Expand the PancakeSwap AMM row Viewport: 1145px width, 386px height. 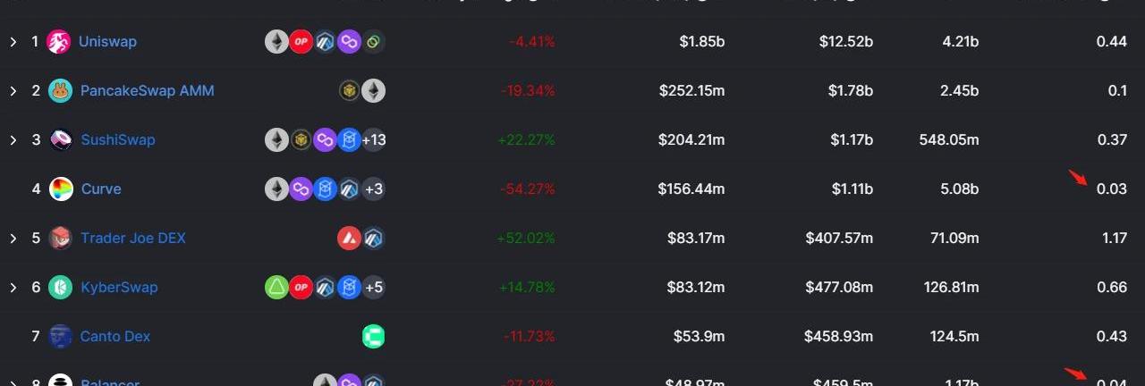[x=13, y=90]
